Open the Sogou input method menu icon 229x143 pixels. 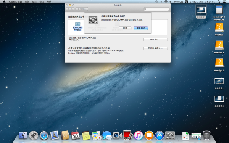[x=187, y=2]
